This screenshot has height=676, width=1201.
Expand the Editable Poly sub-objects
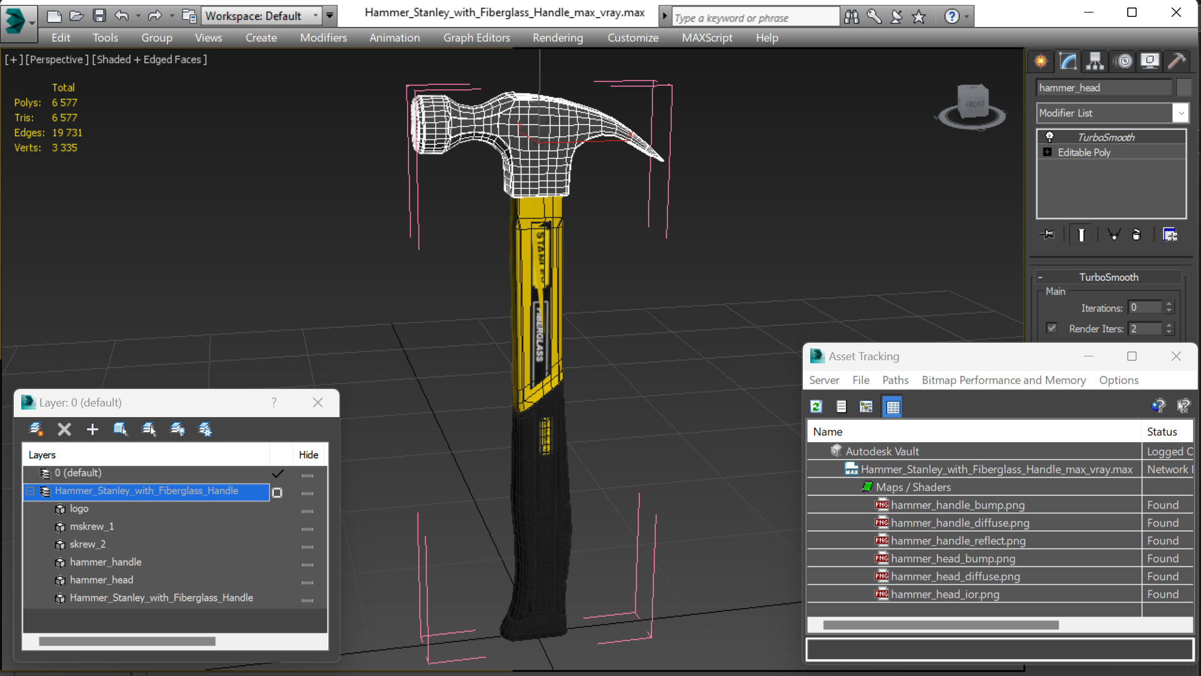point(1047,152)
